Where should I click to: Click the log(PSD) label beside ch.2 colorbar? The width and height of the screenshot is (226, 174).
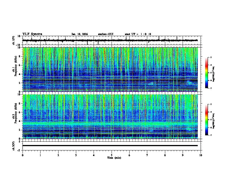pos(214,121)
